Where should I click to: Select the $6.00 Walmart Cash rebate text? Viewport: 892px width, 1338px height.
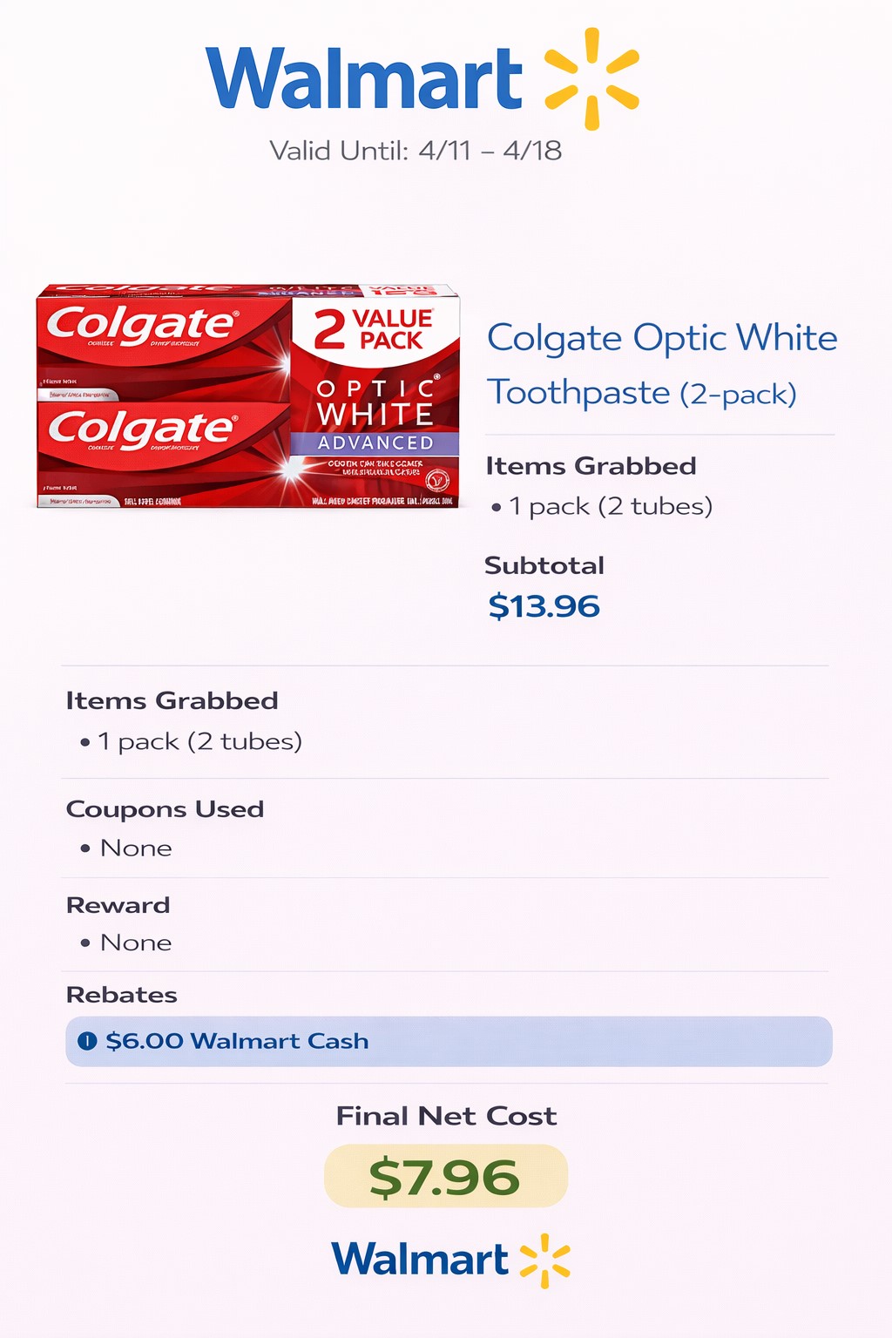pyautogui.click(x=237, y=1041)
